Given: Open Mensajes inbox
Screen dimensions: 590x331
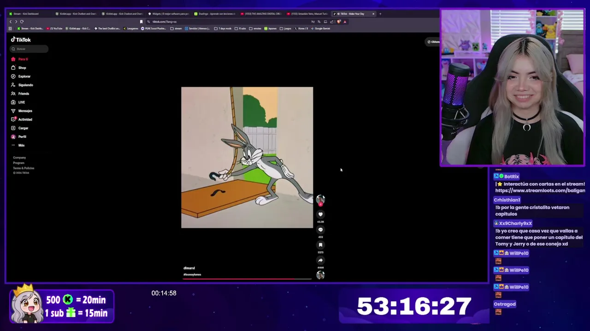Looking at the screenshot, I should click(22, 111).
